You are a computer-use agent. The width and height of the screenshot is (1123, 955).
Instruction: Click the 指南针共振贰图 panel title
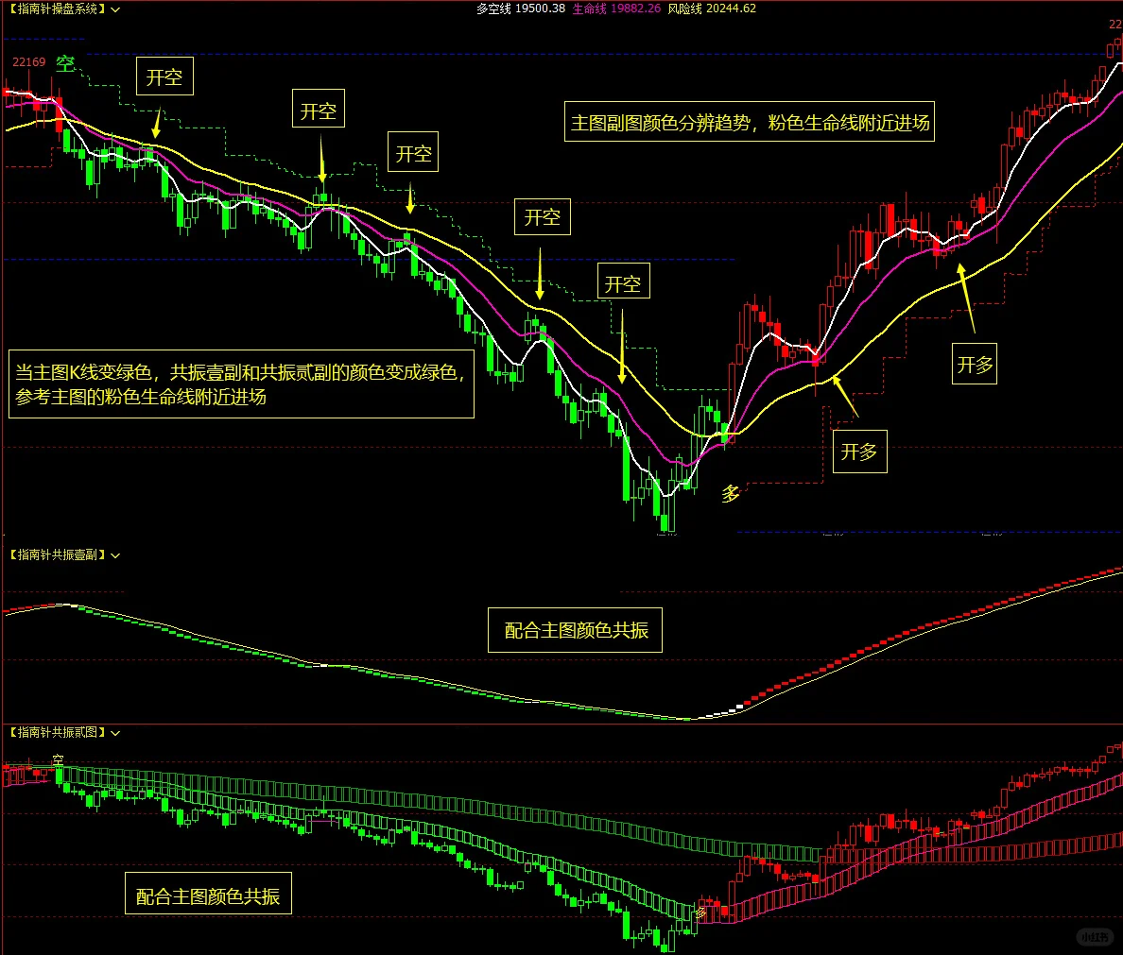(58, 732)
